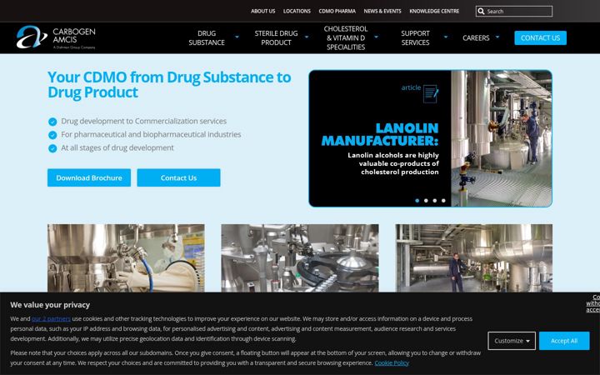Image resolution: width=600 pixels, height=375 pixels.
Task: Click the search magnifier icon
Action: pos(481,12)
